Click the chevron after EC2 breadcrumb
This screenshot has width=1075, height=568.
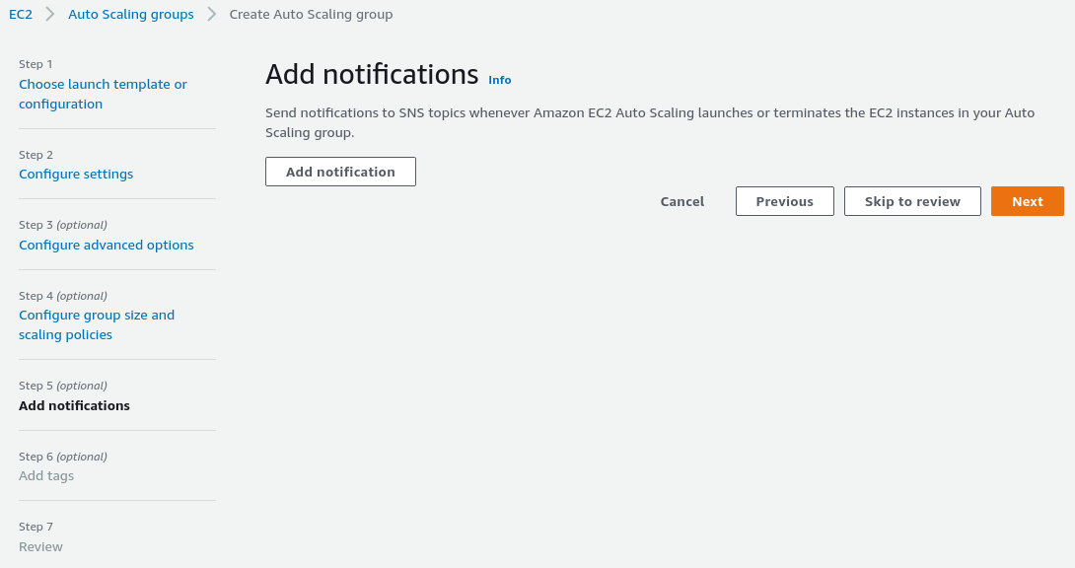click(x=50, y=15)
